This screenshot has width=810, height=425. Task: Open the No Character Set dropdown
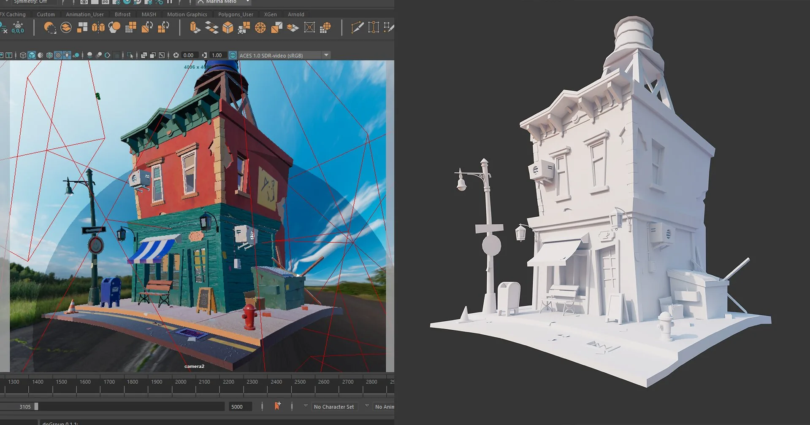click(335, 406)
